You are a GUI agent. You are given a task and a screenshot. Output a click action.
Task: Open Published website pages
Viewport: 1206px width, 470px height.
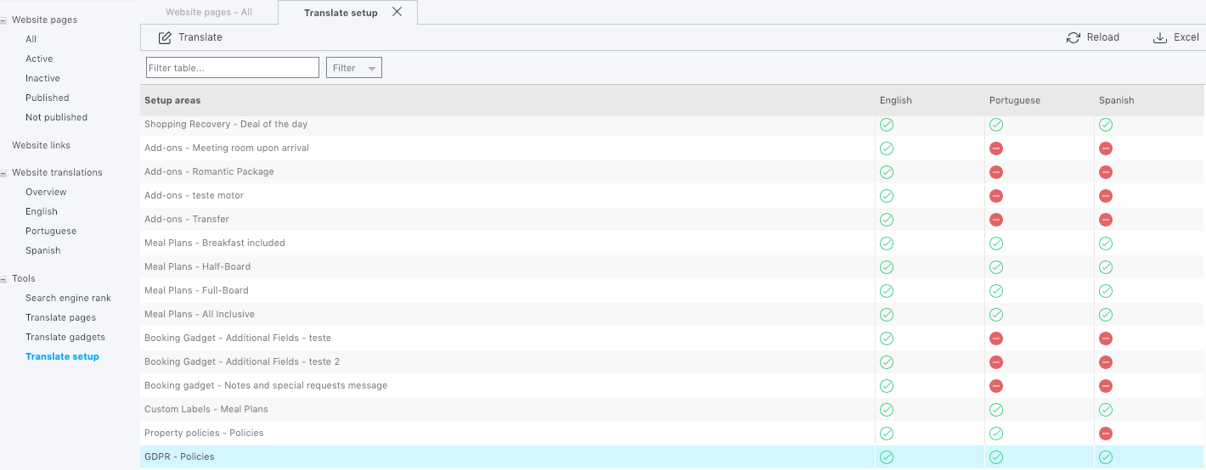48,98
